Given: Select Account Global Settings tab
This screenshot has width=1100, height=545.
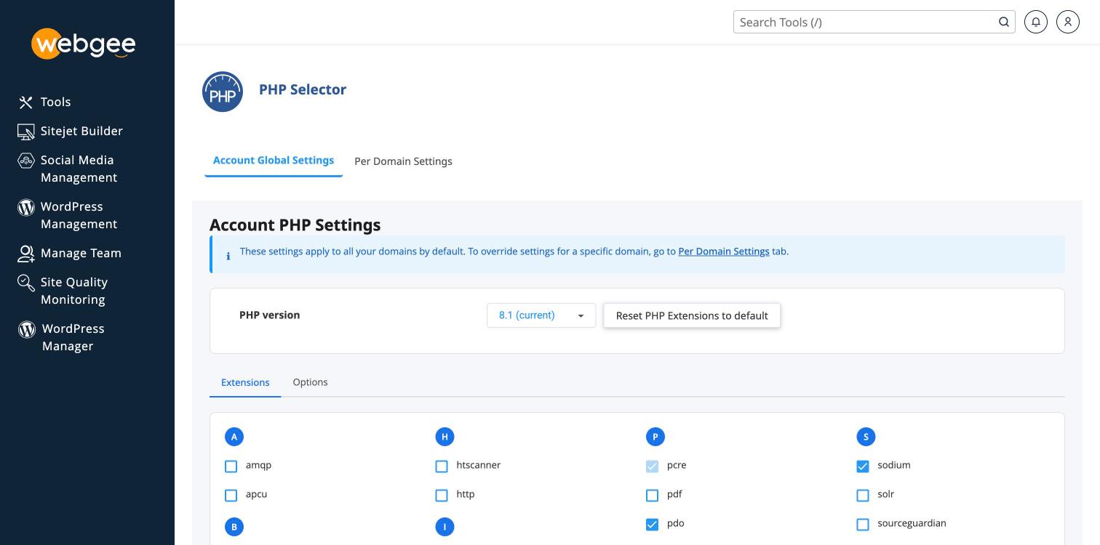Looking at the screenshot, I should (x=274, y=161).
